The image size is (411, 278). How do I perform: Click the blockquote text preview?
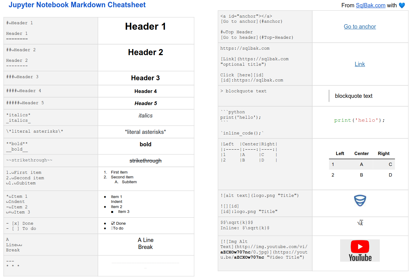353,96
